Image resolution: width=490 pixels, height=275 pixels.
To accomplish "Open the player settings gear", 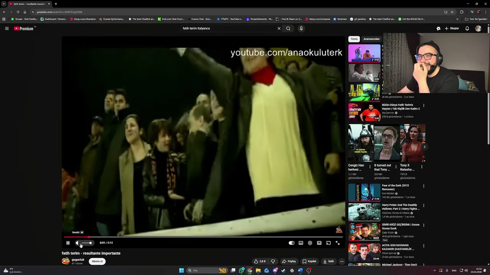I will coord(310,243).
